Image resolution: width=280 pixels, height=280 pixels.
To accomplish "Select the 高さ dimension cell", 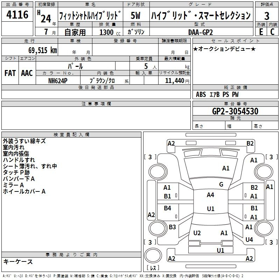I will 265,125.
